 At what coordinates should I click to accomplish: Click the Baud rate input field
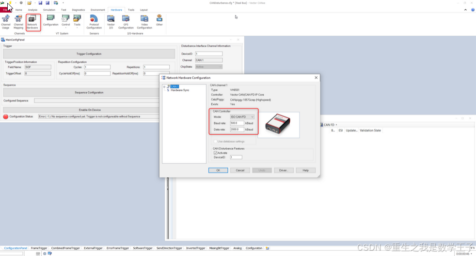[x=237, y=123]
